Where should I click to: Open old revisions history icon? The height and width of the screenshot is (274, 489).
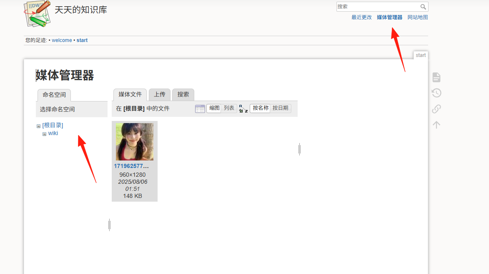click(436, 93)
